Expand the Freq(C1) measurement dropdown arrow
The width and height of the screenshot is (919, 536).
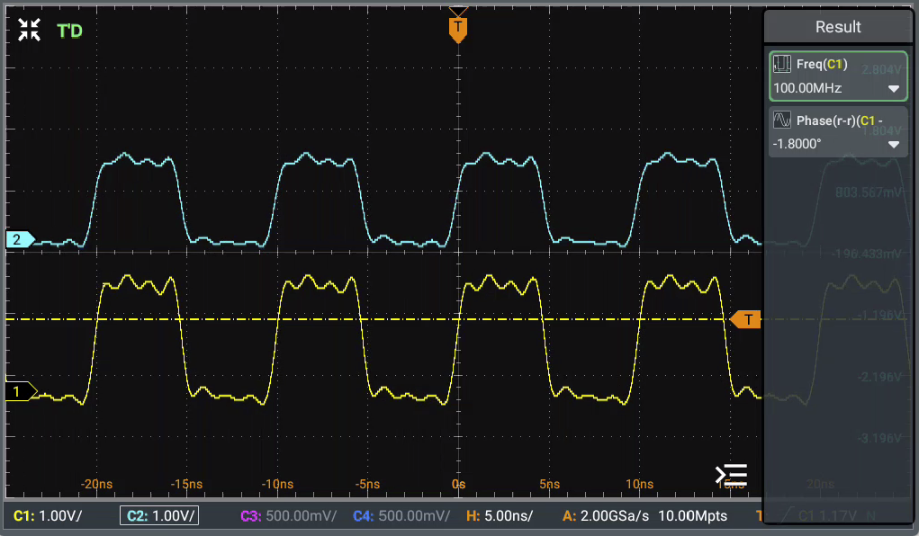point(893,89)
